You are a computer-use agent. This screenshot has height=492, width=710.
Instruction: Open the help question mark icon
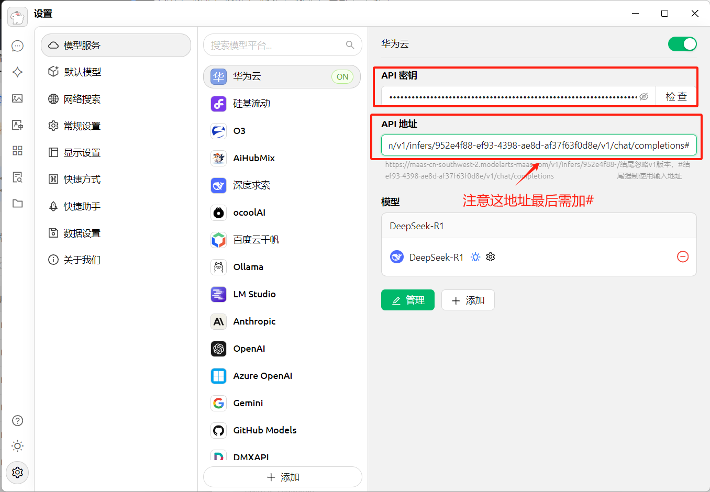click(x=17, y=420)
